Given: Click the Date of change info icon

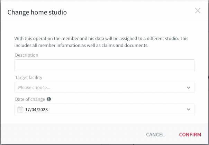Looking at the screenshot, I should [x=49, y=99].
